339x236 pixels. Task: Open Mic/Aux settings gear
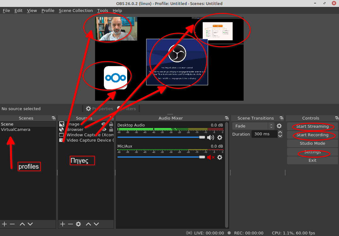[220, 157]
